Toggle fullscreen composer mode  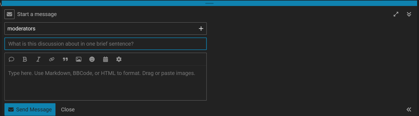[x=396, y=14]
